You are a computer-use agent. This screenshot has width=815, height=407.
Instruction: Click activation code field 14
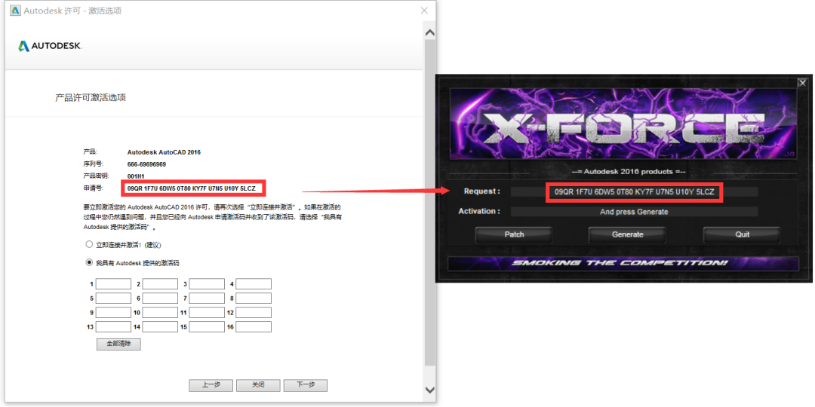(160, 327)
